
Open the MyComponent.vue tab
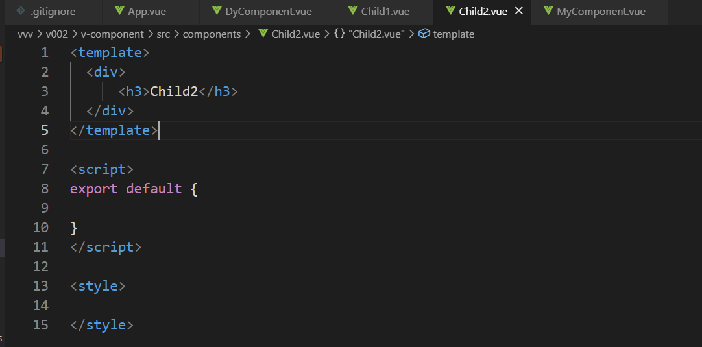[x=600, y=12]
